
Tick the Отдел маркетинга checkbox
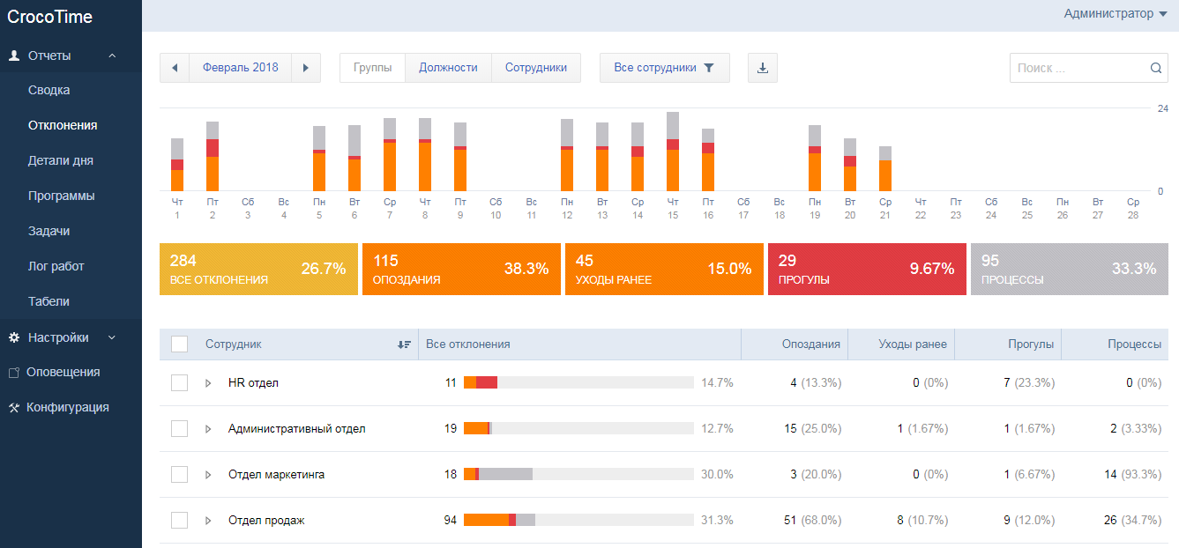click(179, 474)
